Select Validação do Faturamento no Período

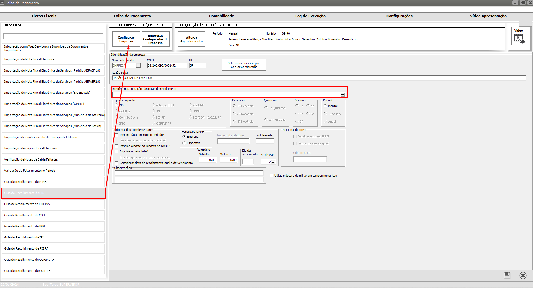[53, 171]
